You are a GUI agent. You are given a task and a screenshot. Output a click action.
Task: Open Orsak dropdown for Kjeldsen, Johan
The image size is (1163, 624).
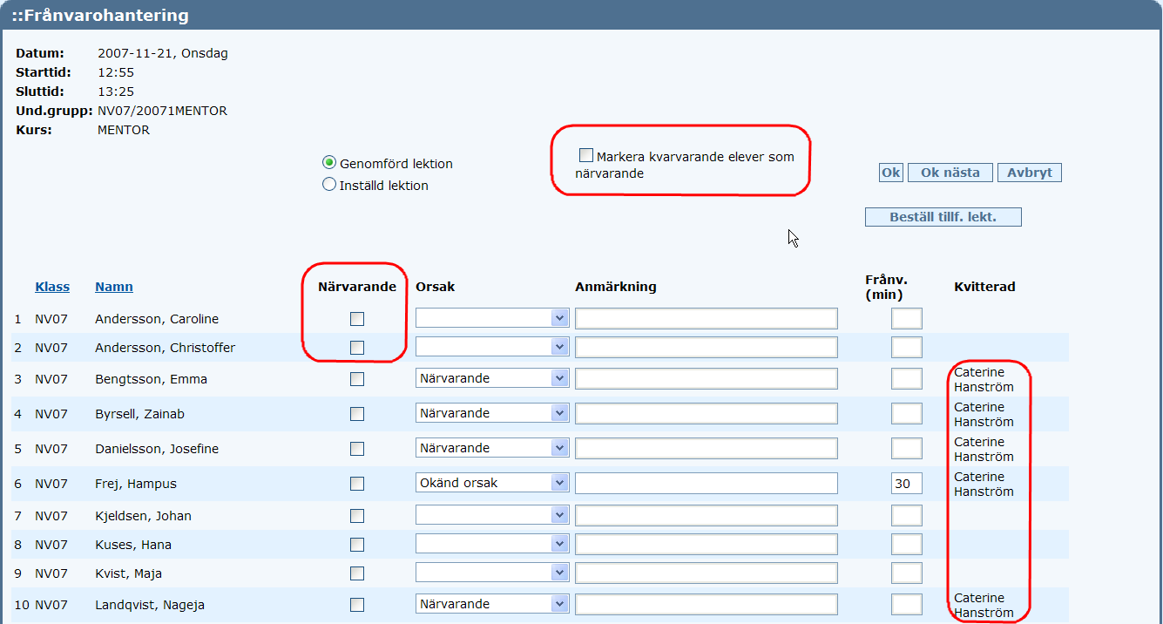point(492,515)
